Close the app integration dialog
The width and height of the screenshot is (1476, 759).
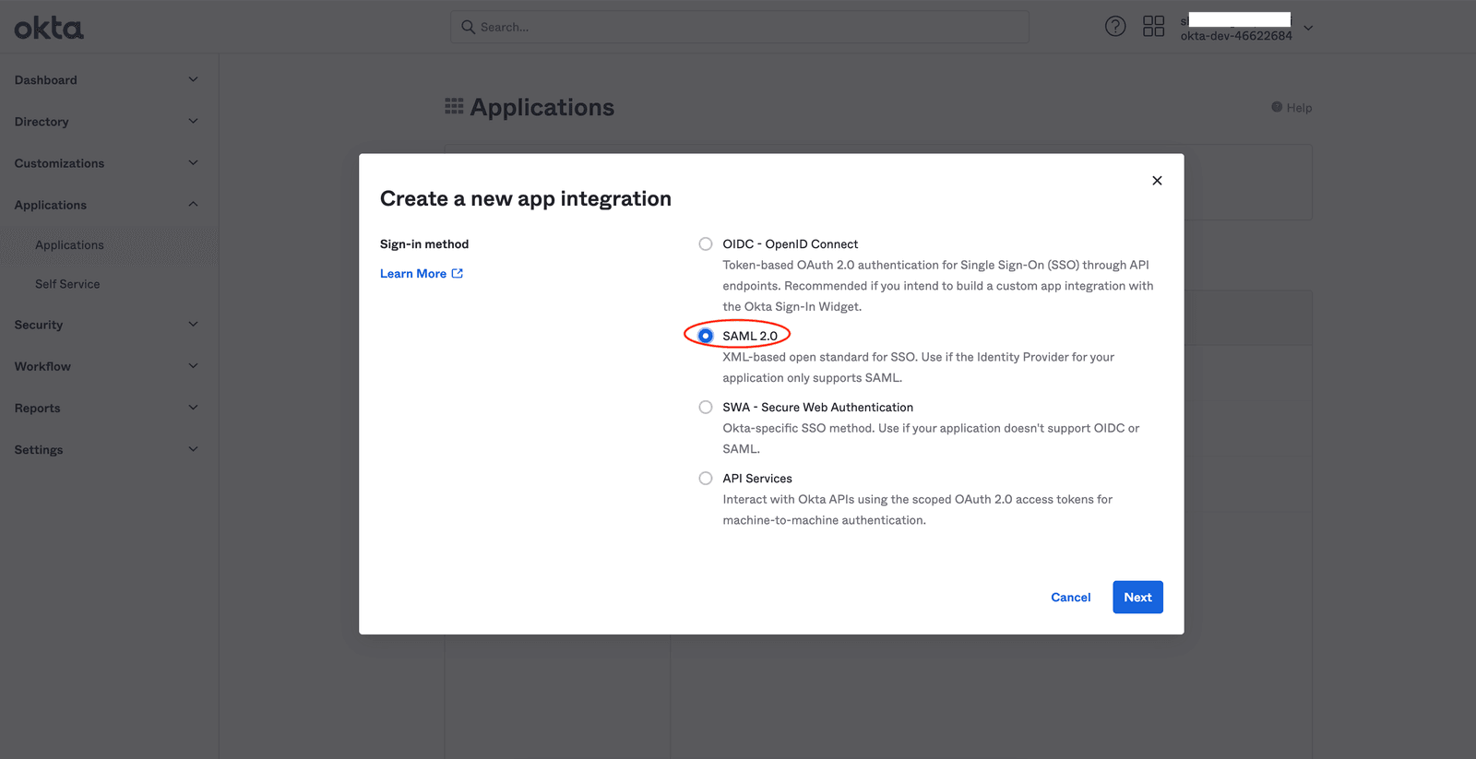1157,181
